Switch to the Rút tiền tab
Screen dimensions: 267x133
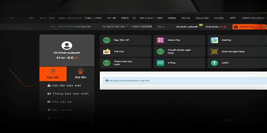[x=80, y=74]
